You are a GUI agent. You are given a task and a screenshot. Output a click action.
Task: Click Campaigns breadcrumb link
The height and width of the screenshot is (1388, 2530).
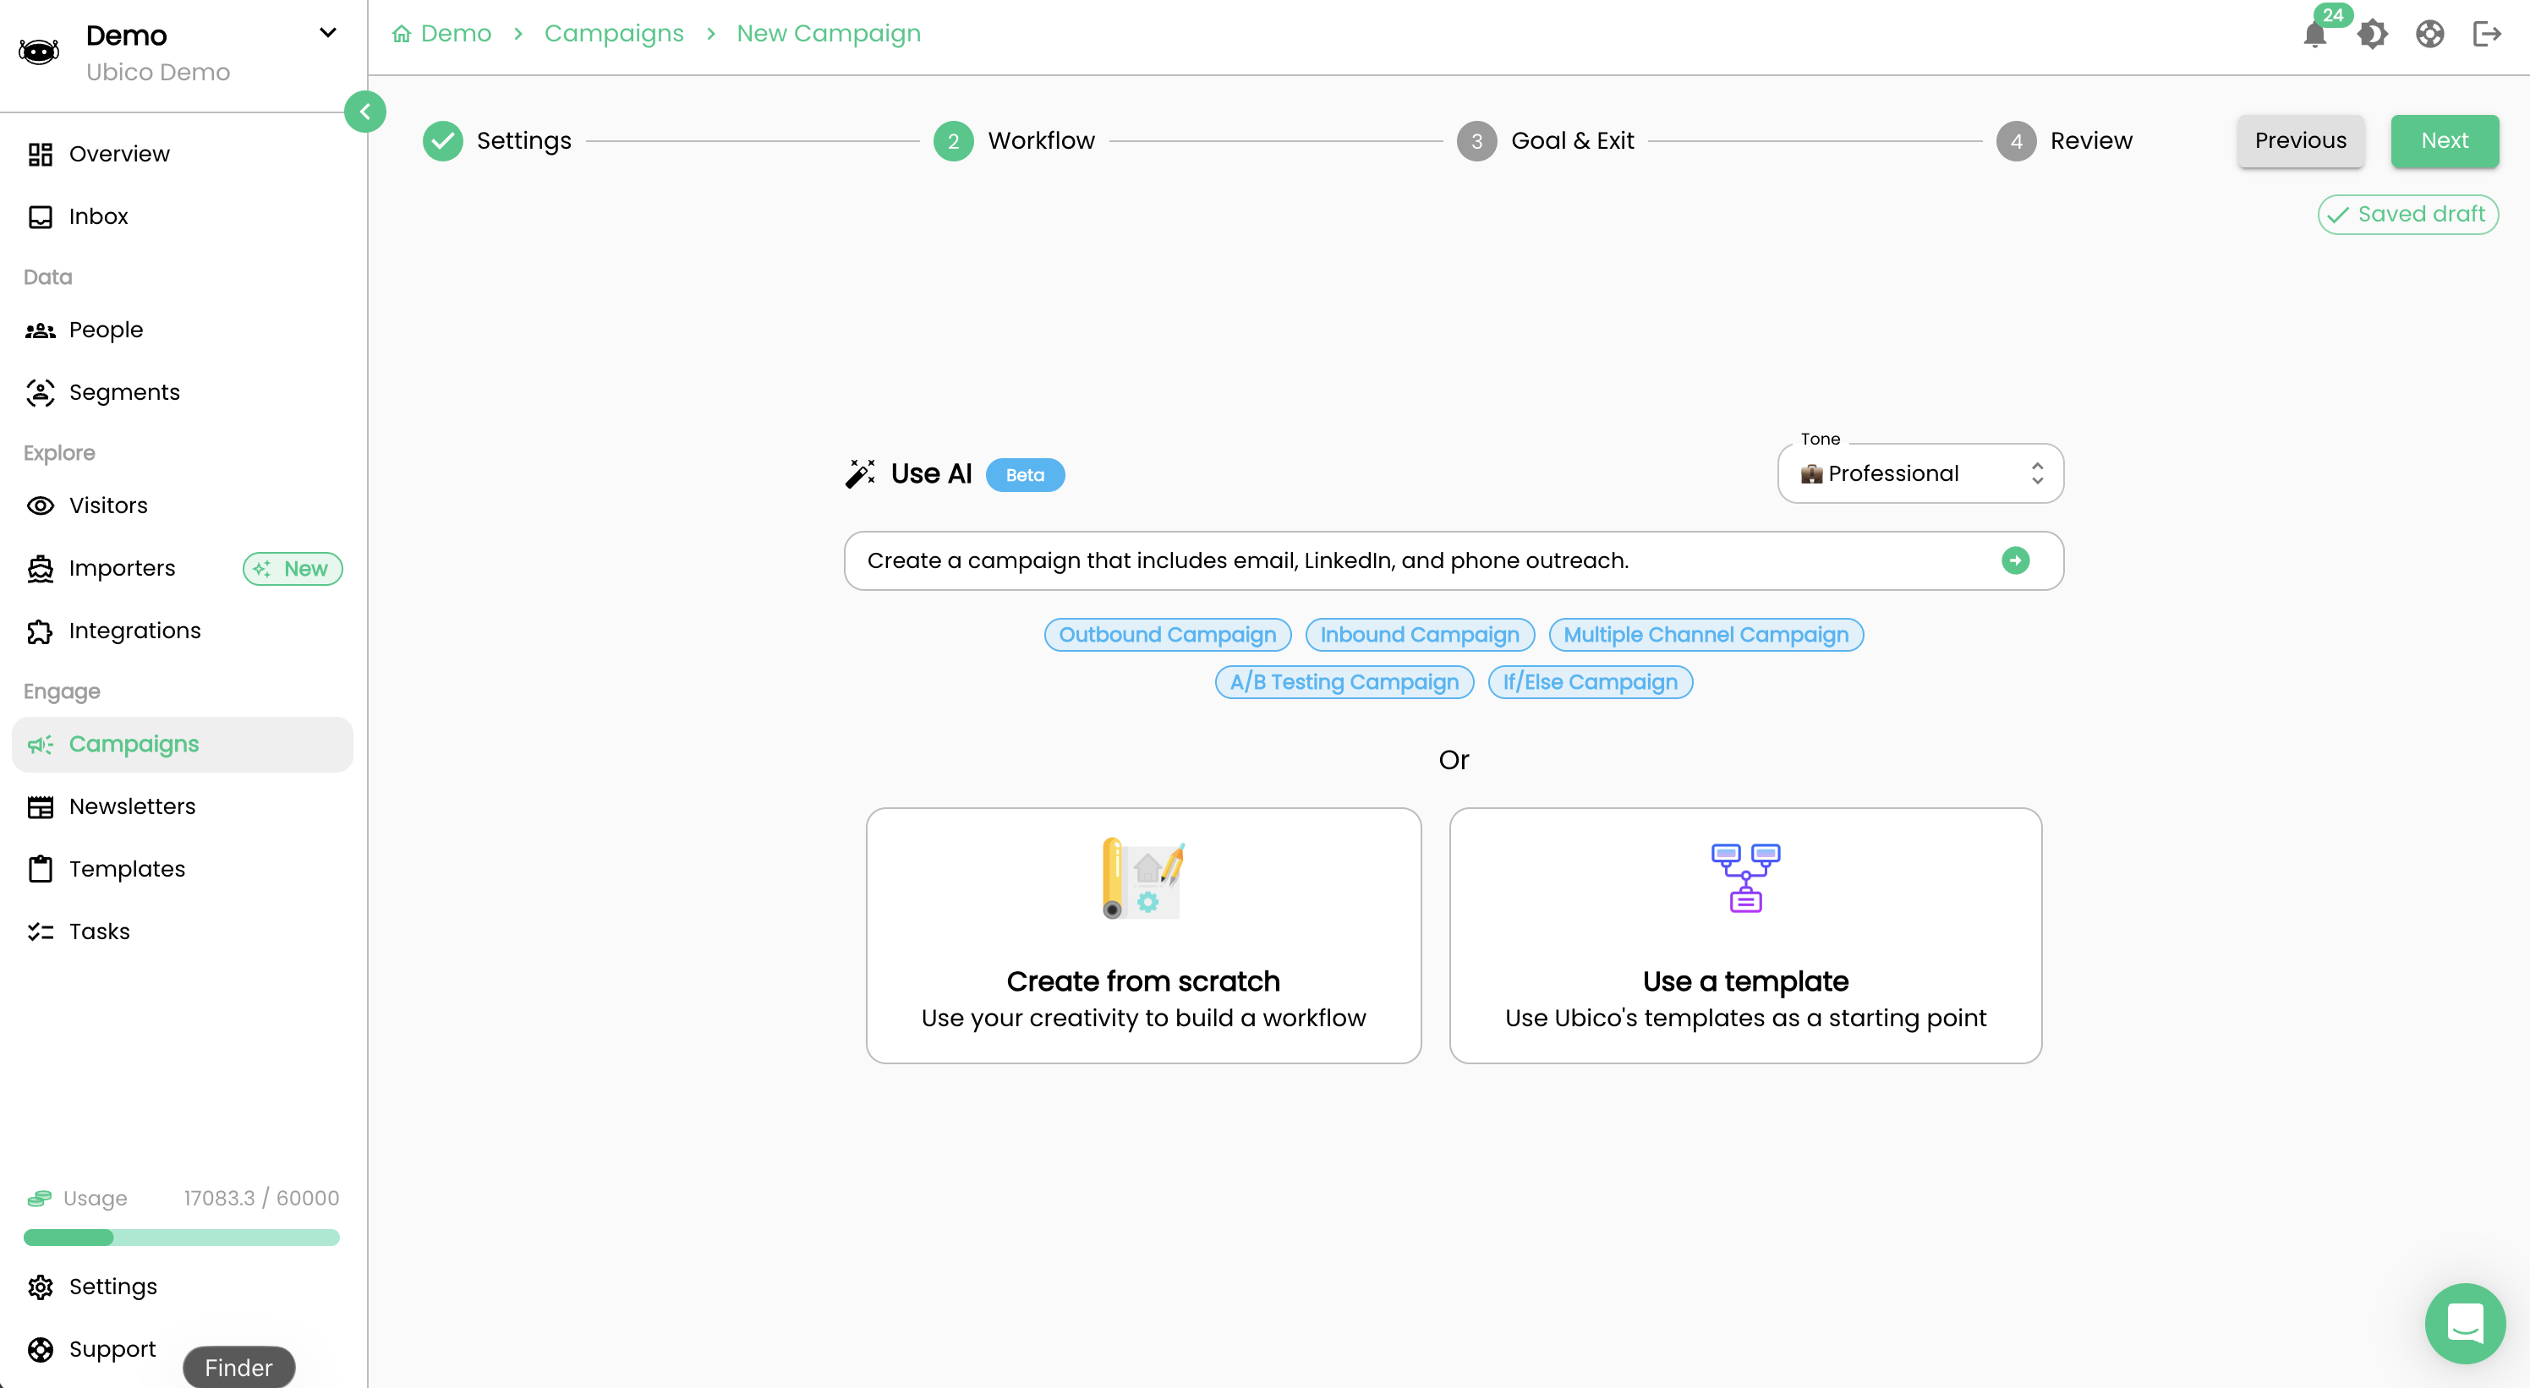(x=614, y=33)
